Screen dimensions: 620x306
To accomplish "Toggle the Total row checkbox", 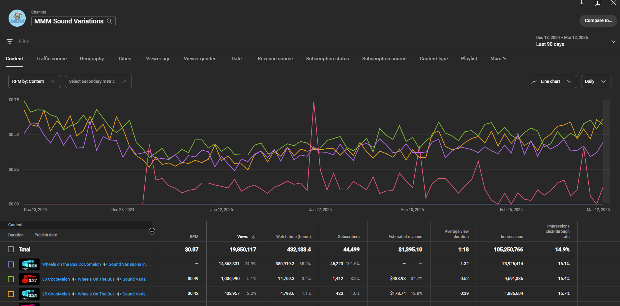I will point(11,249).
